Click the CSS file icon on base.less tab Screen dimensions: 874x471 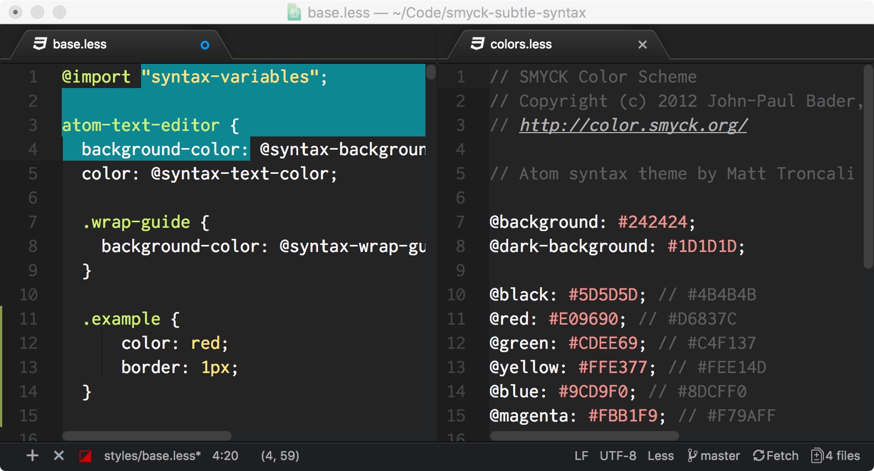pyautogui.click(x=40, y=44)
